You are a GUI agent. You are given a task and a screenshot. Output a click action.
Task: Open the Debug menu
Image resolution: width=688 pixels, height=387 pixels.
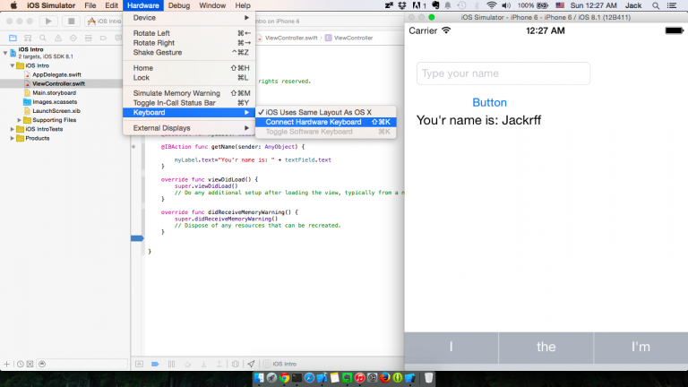[x=179, y=5]
